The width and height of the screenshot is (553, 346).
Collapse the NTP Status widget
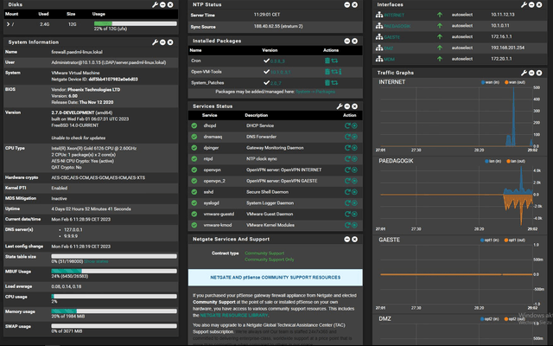[347, 4]
